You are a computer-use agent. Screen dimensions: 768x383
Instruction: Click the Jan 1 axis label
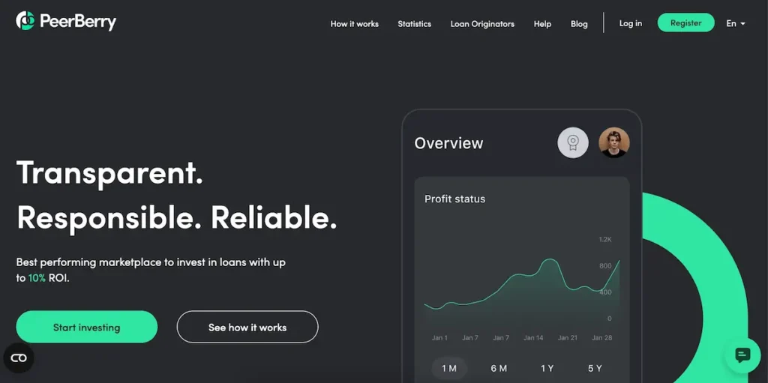click(x=439, y=338)
